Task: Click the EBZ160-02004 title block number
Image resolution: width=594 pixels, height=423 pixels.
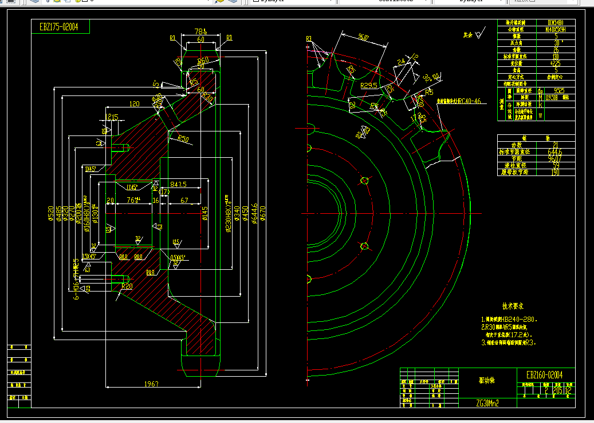Action: [544, 375]
